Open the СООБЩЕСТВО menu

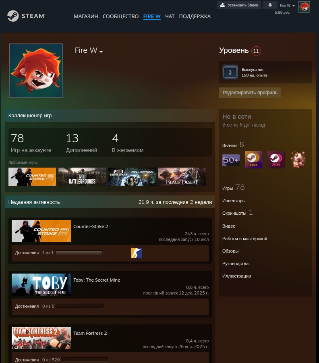click(120, 17)
